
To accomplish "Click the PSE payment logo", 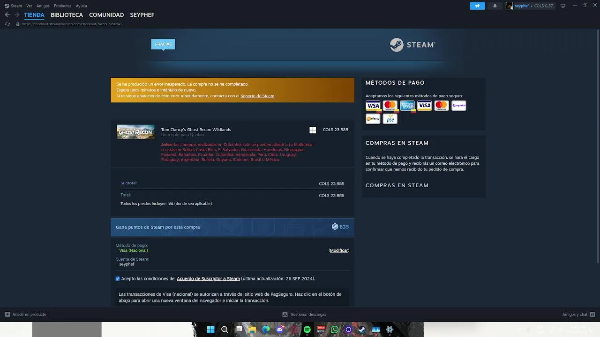I will 390,119.
